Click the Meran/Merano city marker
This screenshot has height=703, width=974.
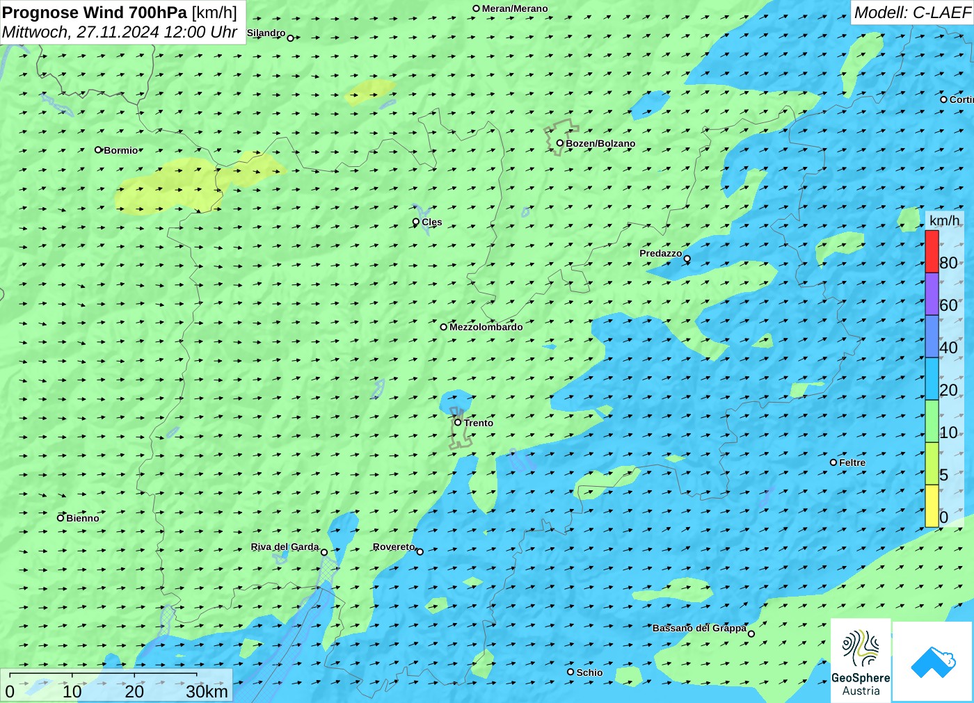tap(477, 8)
